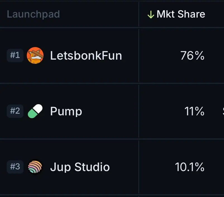Open the Pump launchpad name

click(x=66, y=111)
